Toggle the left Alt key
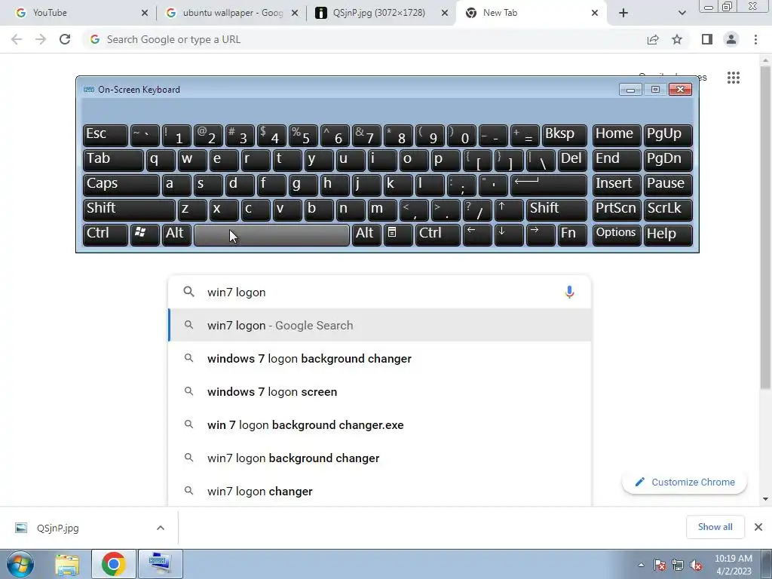Viewport: 772px width, 579px height. (176, 234)
